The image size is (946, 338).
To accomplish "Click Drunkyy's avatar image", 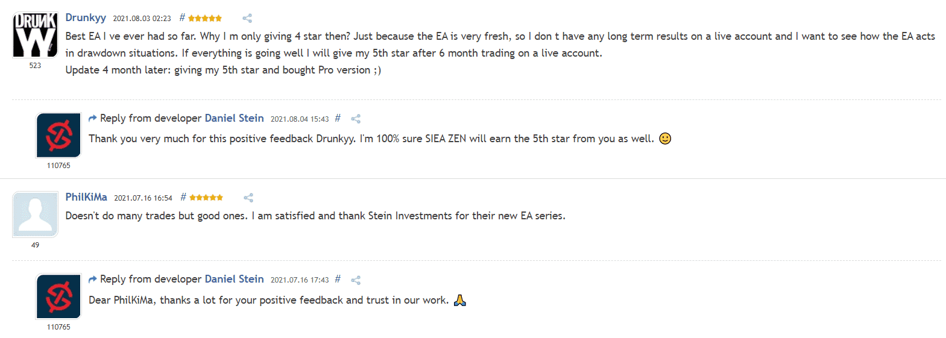I will (35, 34).
